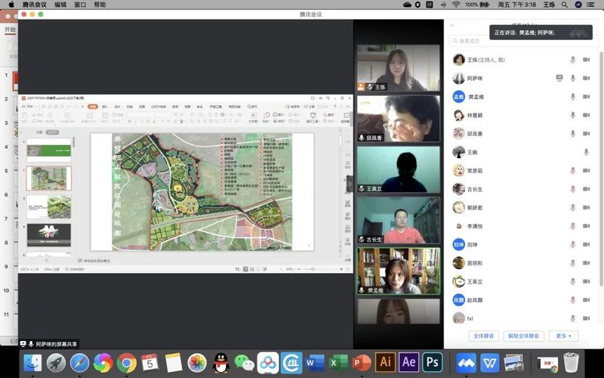The width and height of the screenshot is (604, 378).
Task: Toggle camera icon for 阿萨咪
Action: (x=586, y=78)
